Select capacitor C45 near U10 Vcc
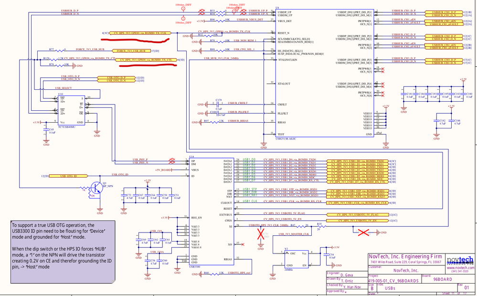 pos(46,131)
